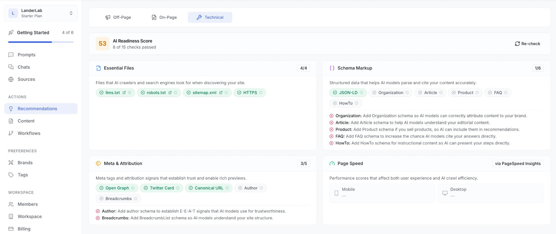Image resolution: width=556 pixels, height=234 pixels.
Task: Open llms.txt external link icon
Action: point(124,93)
